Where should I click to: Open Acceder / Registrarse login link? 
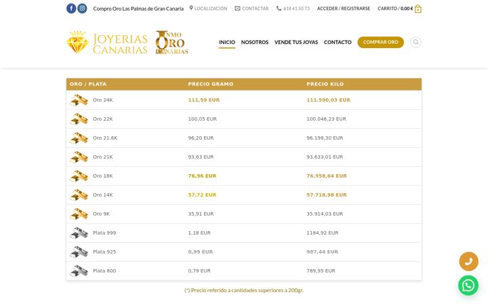click(344, 8)
